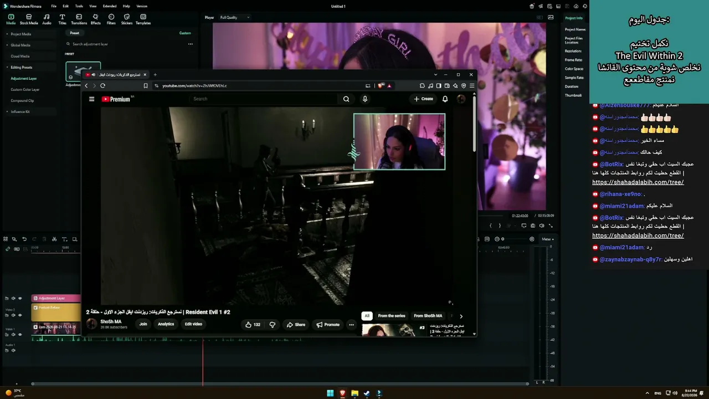
Task: Mute the Video 1 track
Action: tap(13, 334)
